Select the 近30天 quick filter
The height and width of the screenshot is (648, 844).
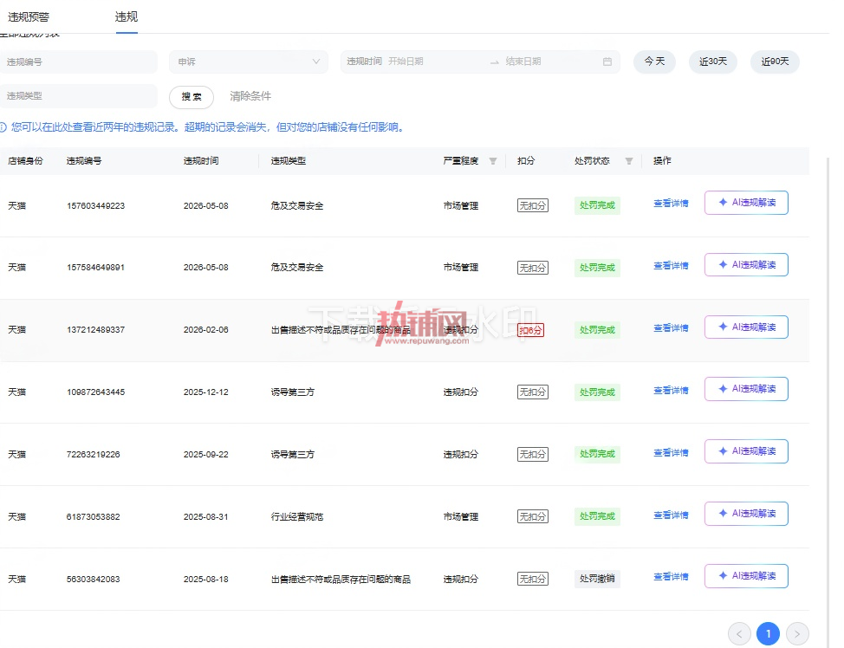[x=713, y=62]
